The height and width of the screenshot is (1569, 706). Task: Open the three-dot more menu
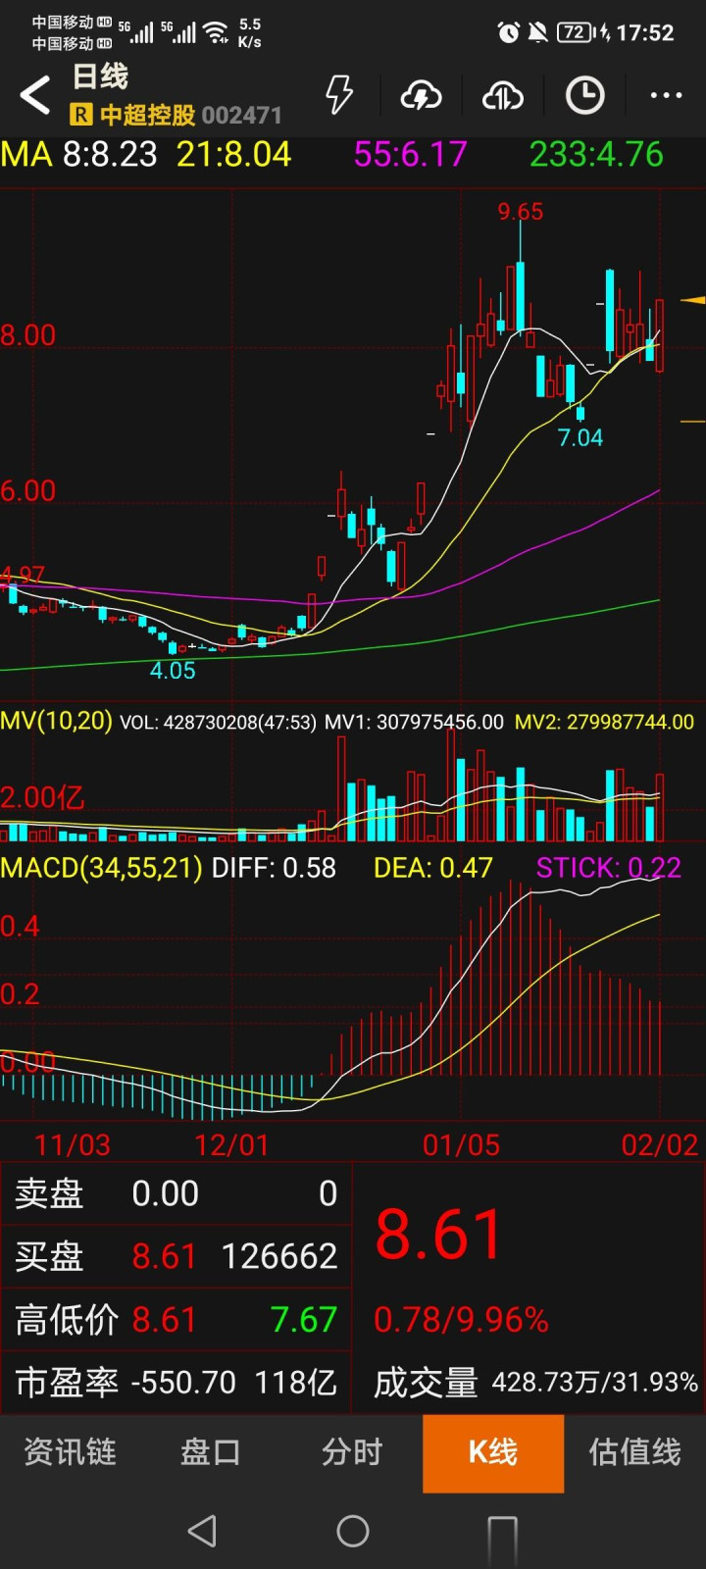coord(666,95)
